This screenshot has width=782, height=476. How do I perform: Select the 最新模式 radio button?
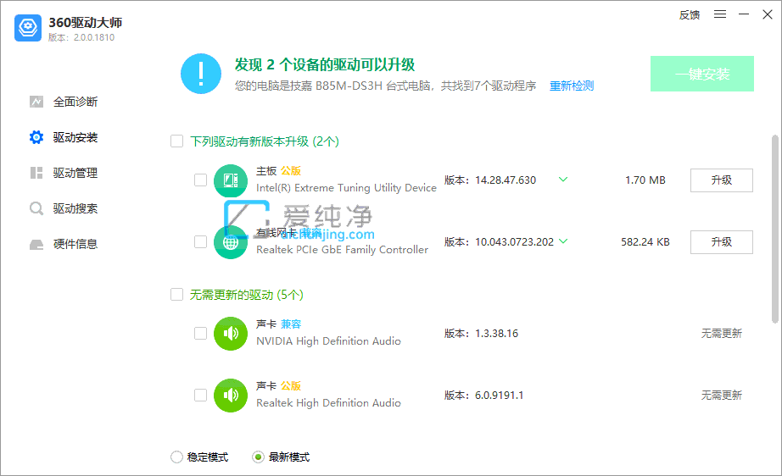[258, 457]
